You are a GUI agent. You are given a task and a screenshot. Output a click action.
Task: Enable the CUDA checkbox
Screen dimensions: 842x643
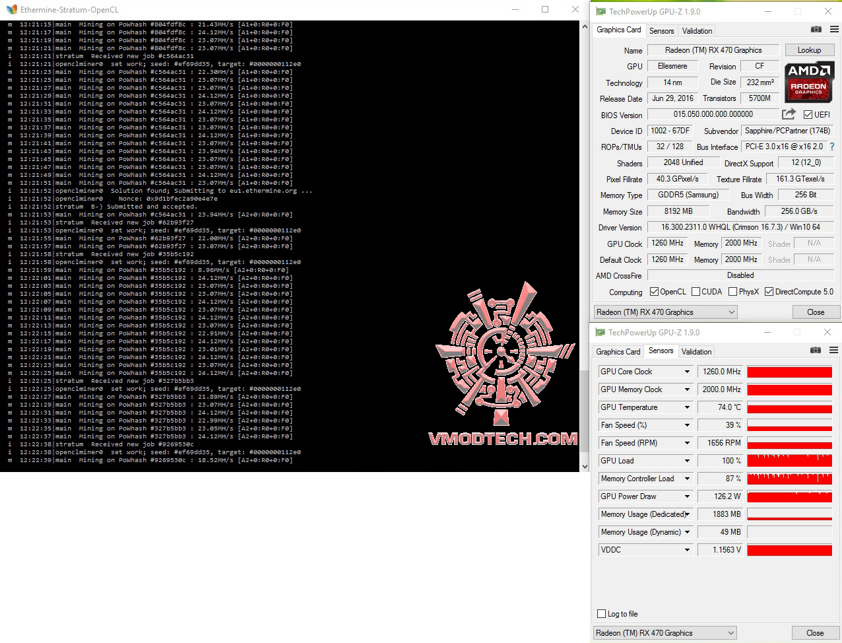tap(696, 292)
